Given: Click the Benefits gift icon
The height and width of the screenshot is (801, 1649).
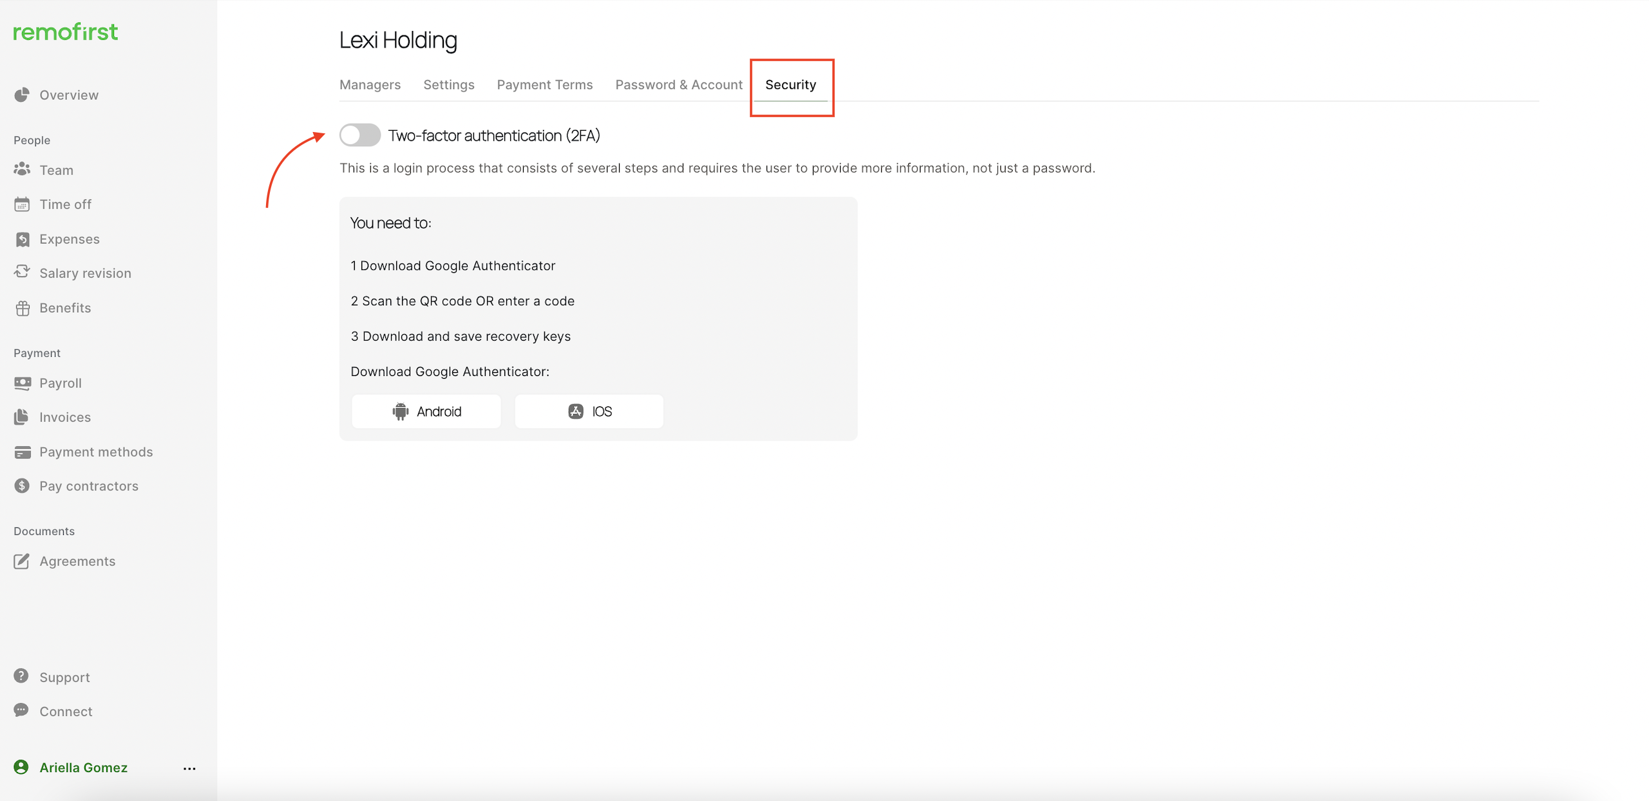Looking at the screenshot, I should (22, 308).
